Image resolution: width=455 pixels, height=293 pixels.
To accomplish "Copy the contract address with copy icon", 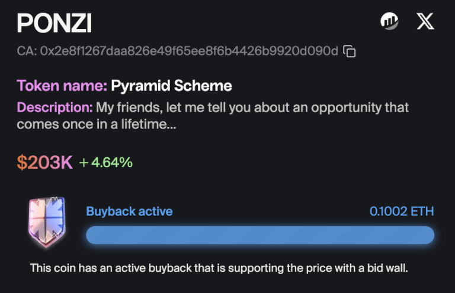I will (x=350, y=51).
